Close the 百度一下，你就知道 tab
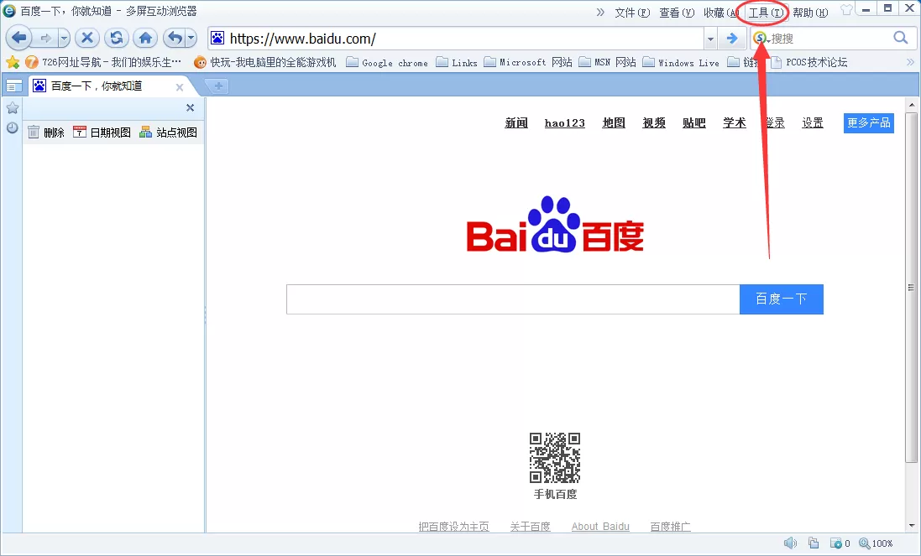Screen dimensions: 921x556 180,87
